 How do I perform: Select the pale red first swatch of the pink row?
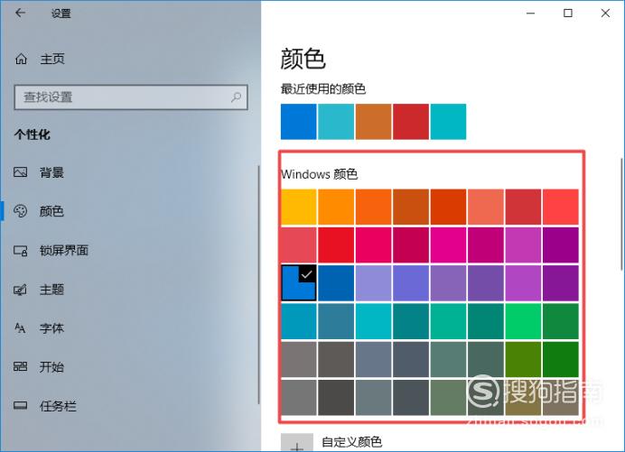pyautogui.click(x=299, y=245)
